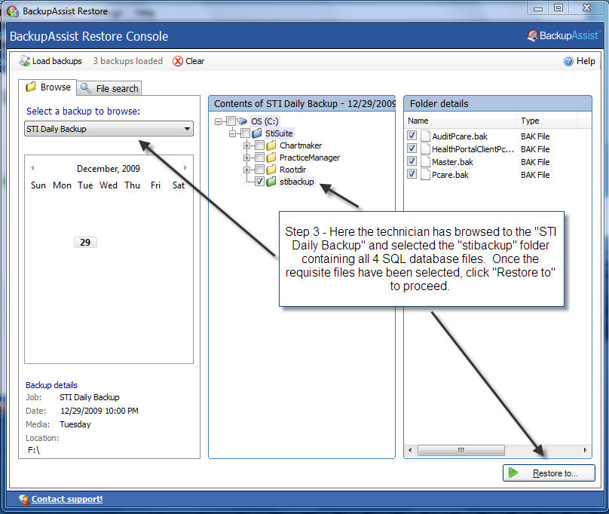Viewport: 609px width, 514px height.
Task: Select the Rootdir tree label
Action: click(x=293, y=170)
